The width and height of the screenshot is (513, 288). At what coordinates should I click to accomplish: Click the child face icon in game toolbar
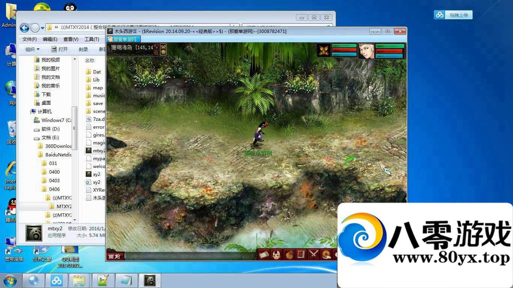point(277,255)
